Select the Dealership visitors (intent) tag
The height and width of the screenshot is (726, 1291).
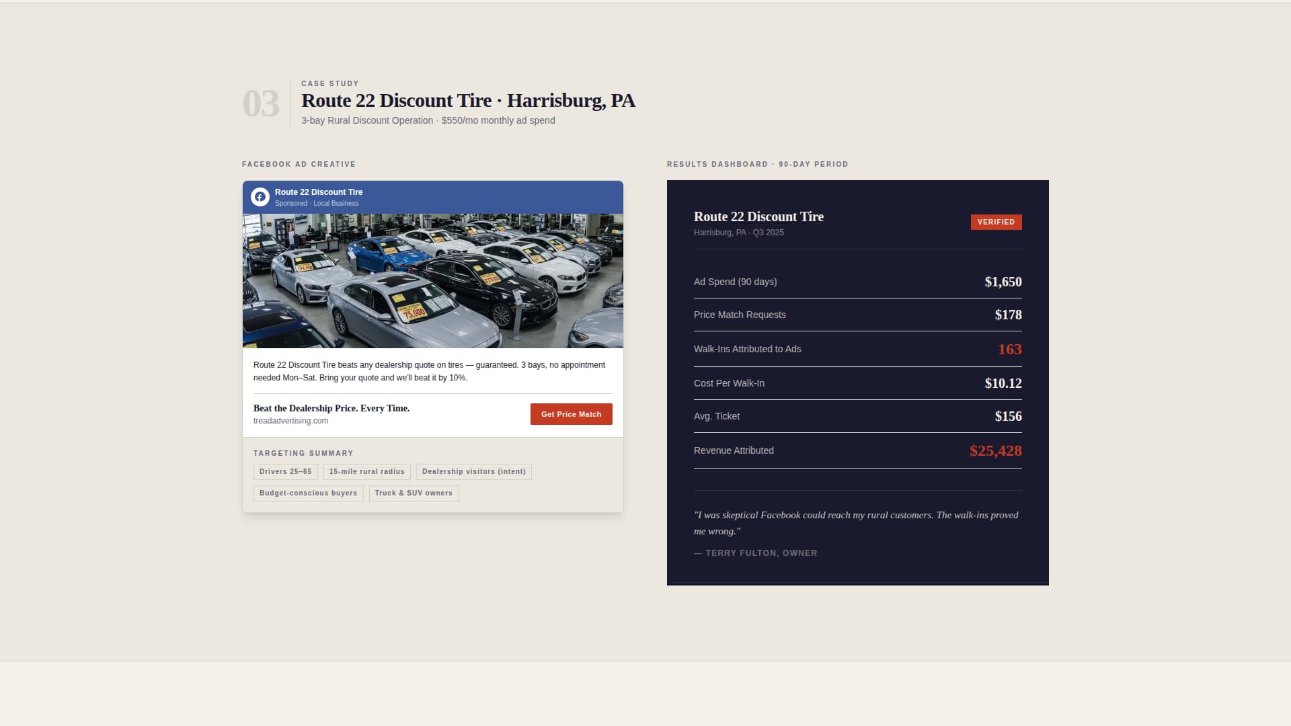(473, 472)
